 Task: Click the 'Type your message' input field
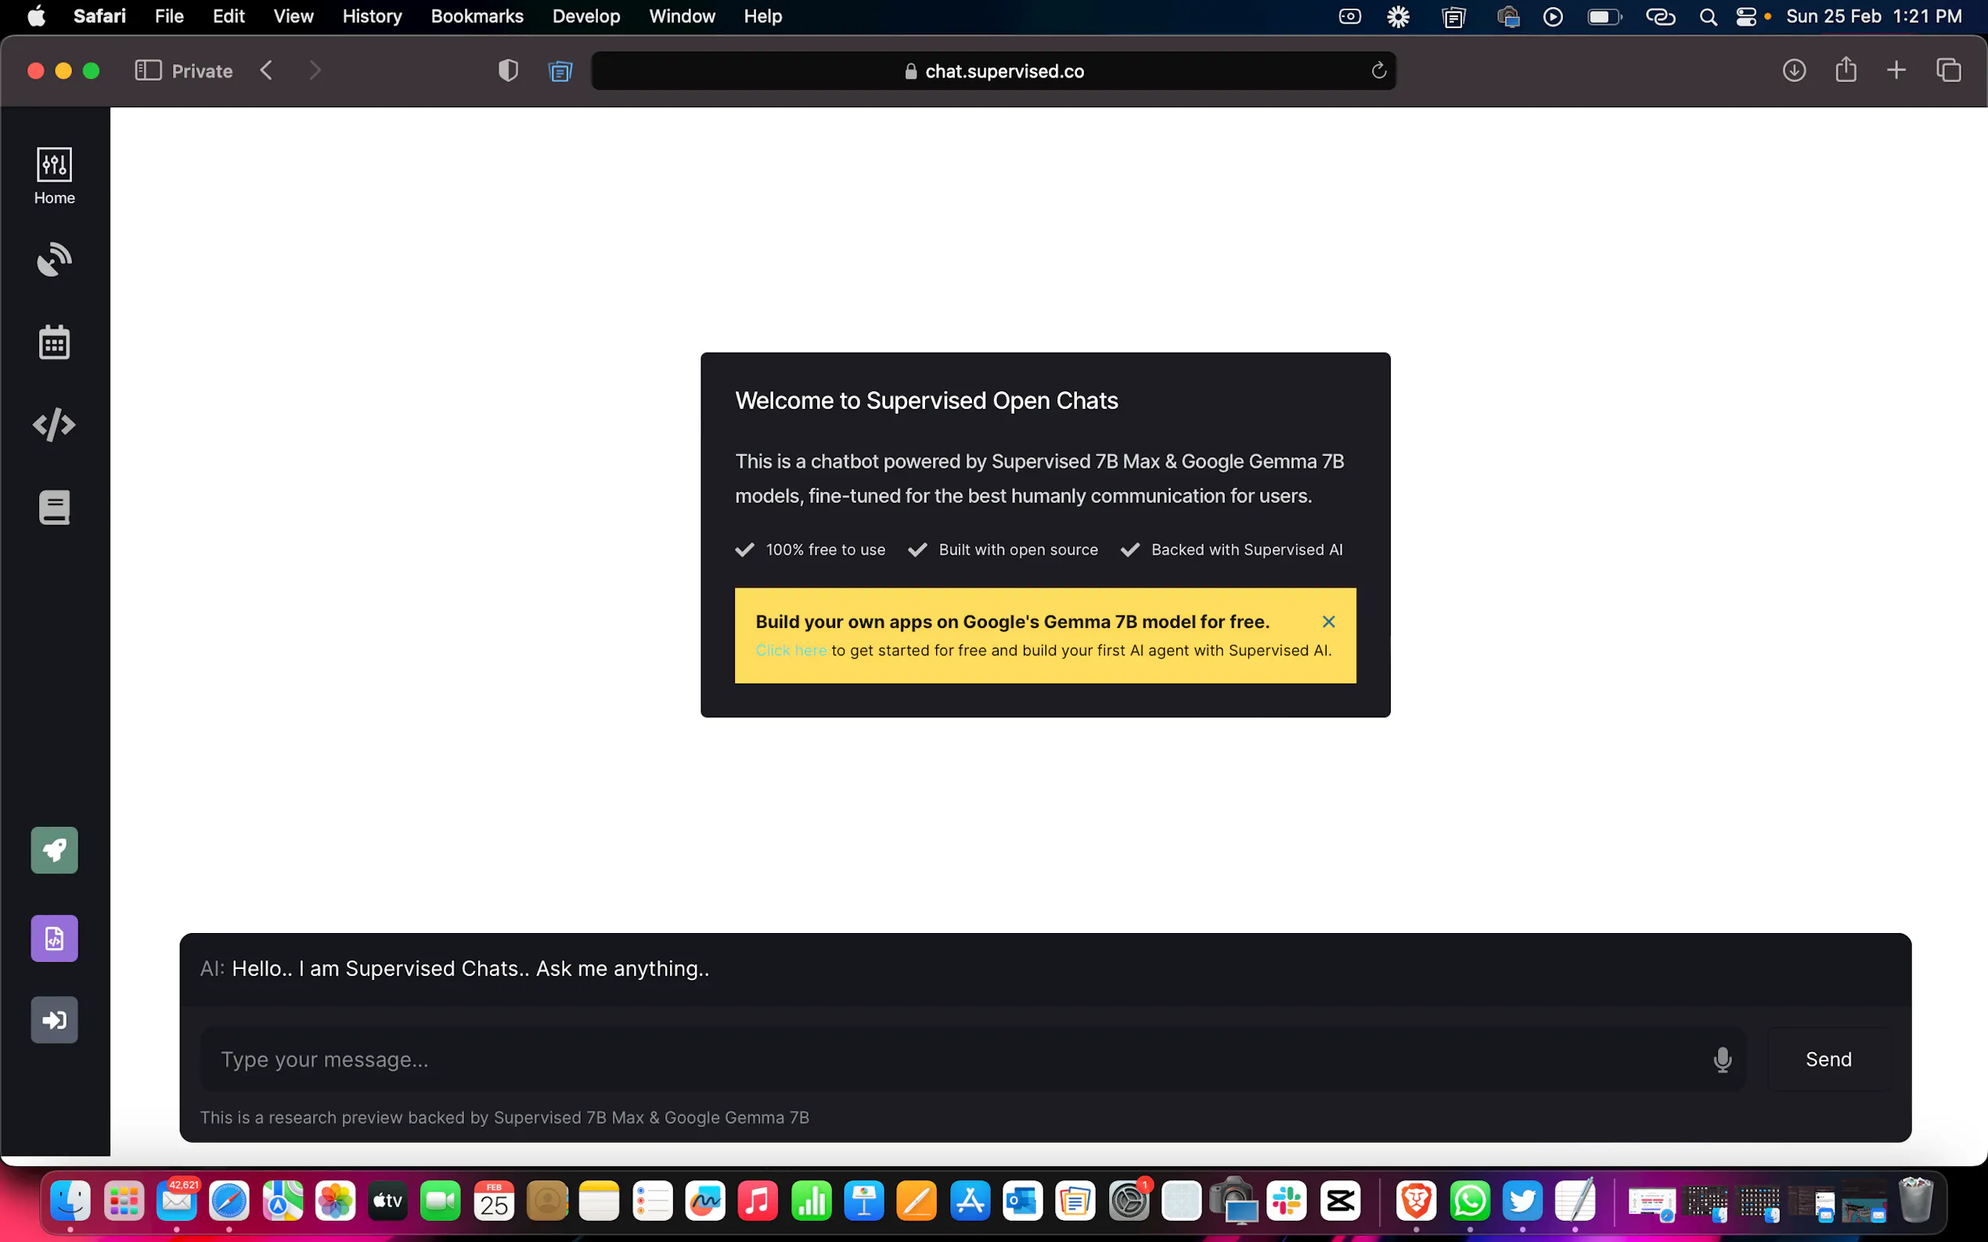coord(953,1060)
